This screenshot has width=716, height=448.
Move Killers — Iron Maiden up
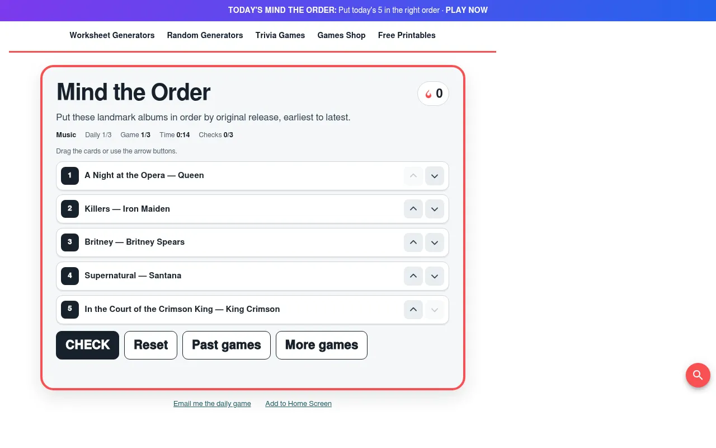[x=413, y=209]
